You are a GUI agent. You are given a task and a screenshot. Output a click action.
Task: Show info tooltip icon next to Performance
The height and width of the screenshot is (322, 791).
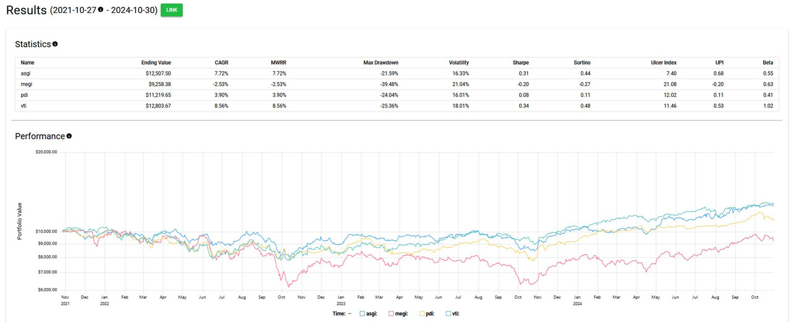(x=69, y=135)
